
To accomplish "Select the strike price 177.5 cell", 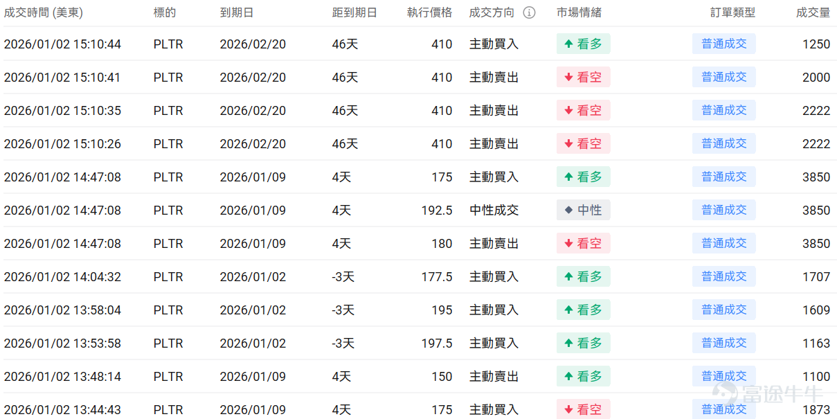I will tap(437, 277).
